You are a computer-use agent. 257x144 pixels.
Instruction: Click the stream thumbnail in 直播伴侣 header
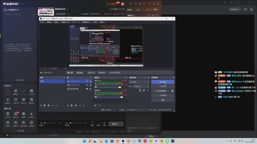pos(46,12)
